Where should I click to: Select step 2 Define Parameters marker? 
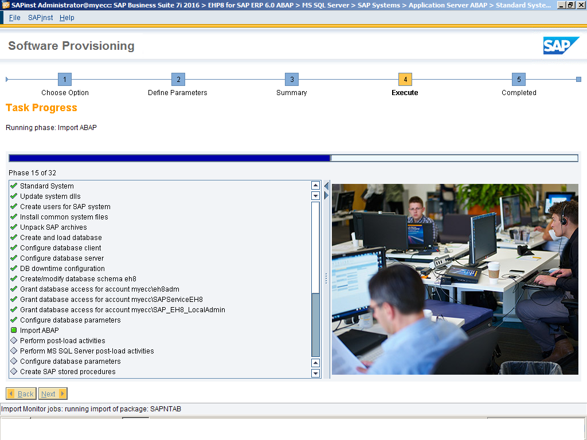(x=178, y=79)
